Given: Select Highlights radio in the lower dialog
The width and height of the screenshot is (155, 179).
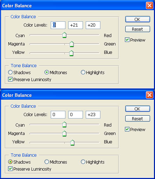Looking at the screenshot, I should [x=83, y=162].
